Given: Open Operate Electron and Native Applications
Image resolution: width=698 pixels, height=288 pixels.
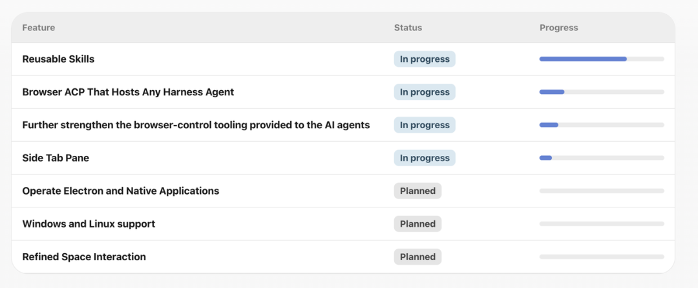Looking at the screenshot, I should pyautogui.click(x=121, y=191).
